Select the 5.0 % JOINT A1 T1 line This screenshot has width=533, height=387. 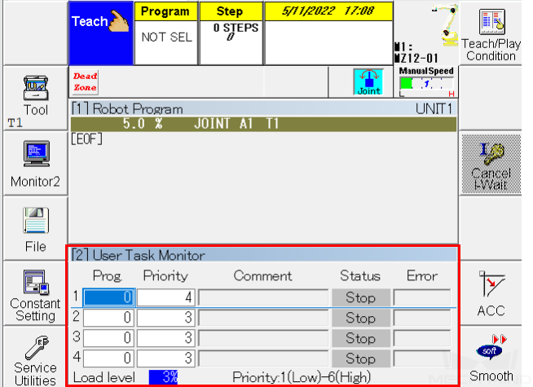pyautogui.click(x=263, y=124)
